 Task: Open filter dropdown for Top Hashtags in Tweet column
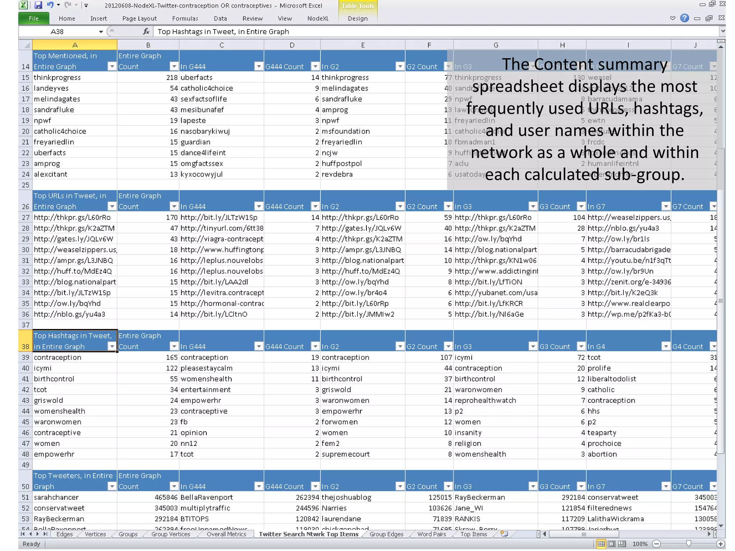pyautogui.click(x=112, y=346)
